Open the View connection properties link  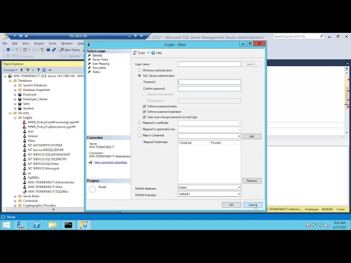click(x=111, y=162)
